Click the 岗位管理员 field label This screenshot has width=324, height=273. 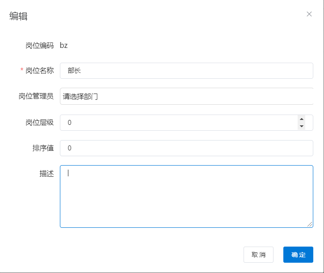pos(36,96)
